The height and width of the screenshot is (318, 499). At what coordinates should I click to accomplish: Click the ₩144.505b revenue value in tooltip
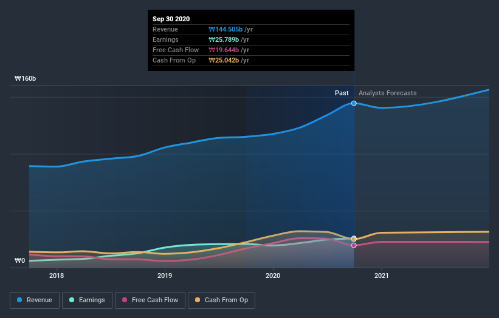pyautogui.click(x=225, y=29)
